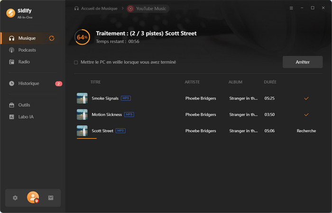
Task: Click the 64% circular progress indicator
Action: tap(82, 37)
